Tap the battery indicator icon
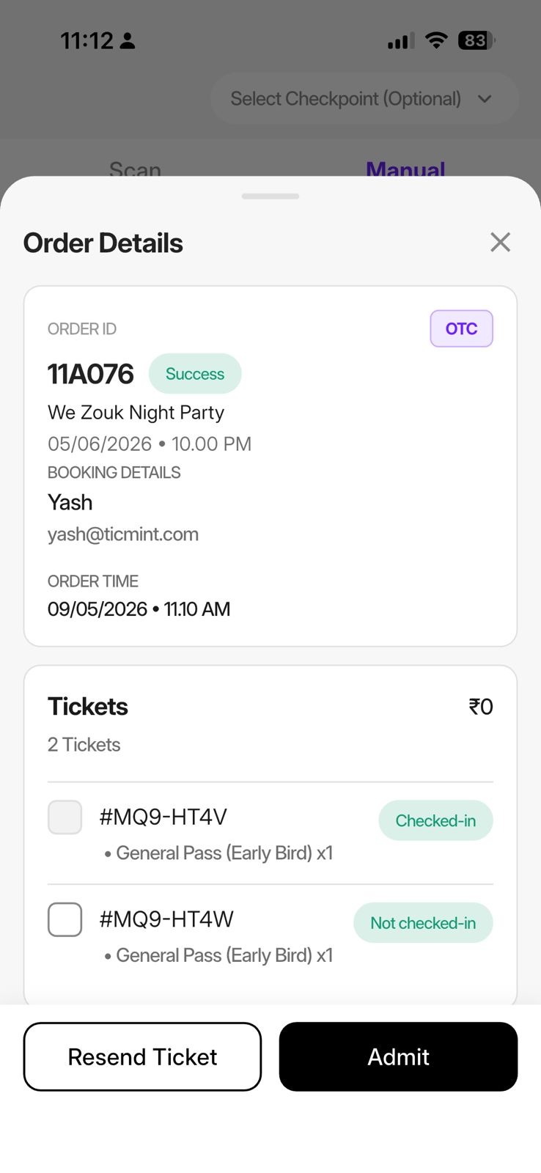541x1173 pixels. tap(476, 40)
